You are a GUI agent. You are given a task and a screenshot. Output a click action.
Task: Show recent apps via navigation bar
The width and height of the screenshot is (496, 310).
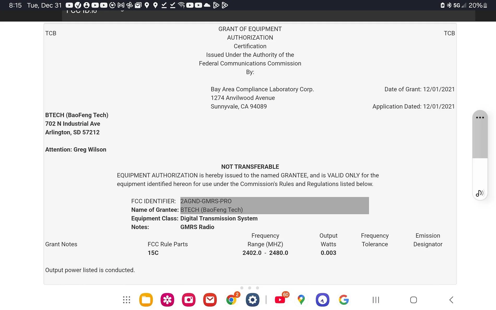tap(376, 300)
